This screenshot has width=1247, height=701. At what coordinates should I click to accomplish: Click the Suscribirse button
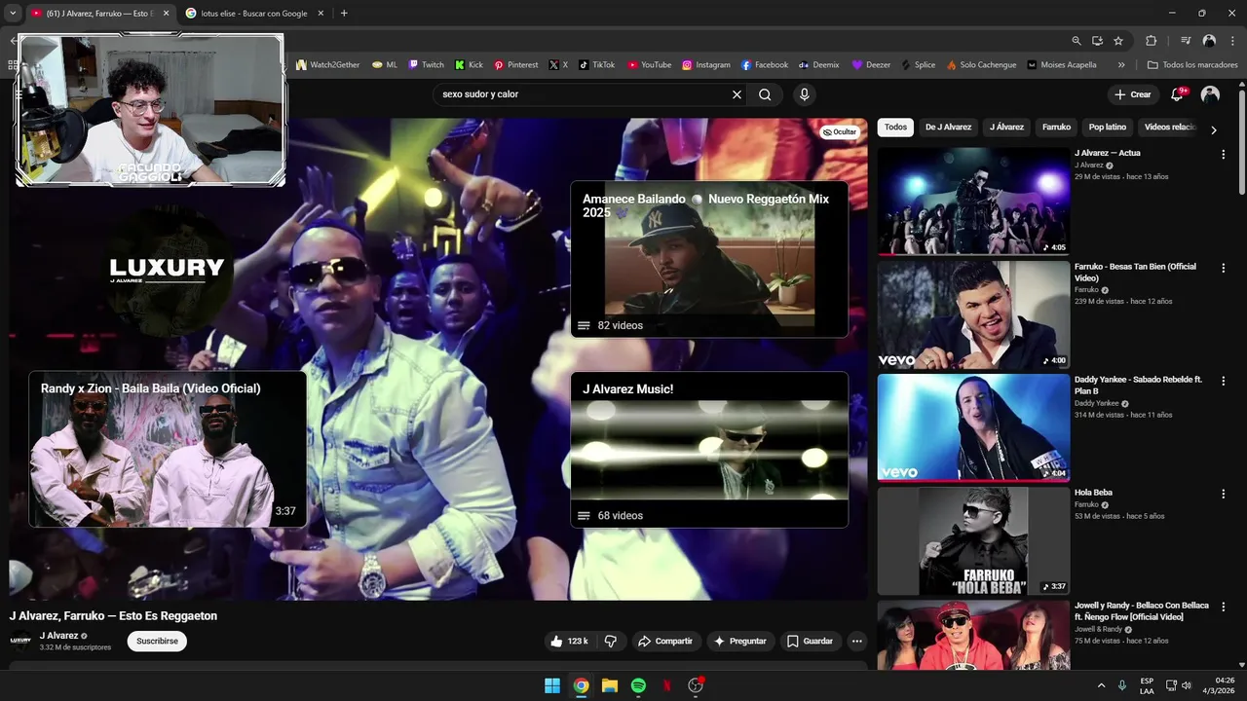tap(157, 641)
